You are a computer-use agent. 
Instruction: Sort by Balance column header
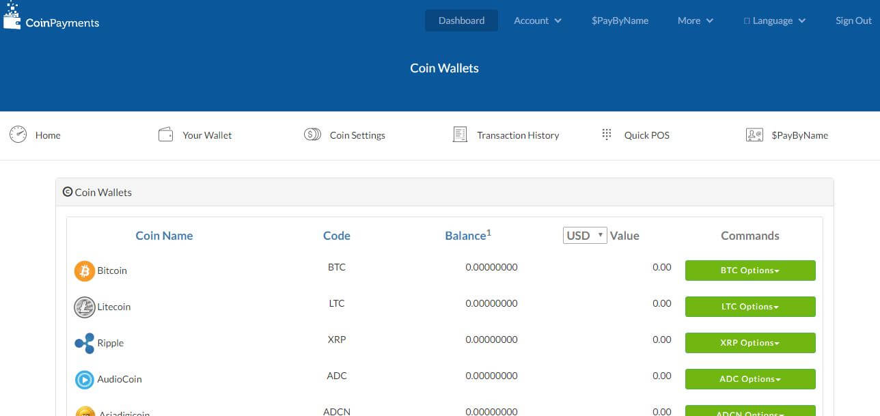point(468,235)
